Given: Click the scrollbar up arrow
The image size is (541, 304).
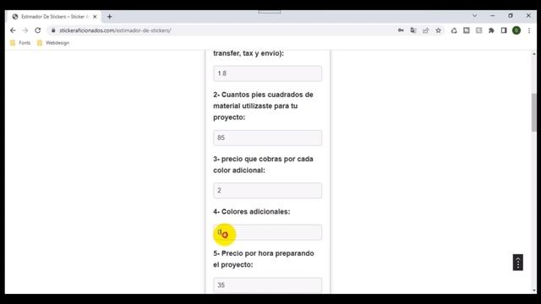Looking at the screenshot, I should (x=533, y=54).
